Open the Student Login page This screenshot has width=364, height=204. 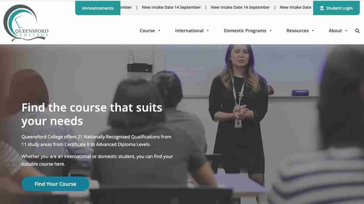(336, 8)
